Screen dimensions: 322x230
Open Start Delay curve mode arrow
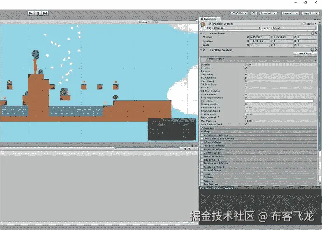coord(315,74)
